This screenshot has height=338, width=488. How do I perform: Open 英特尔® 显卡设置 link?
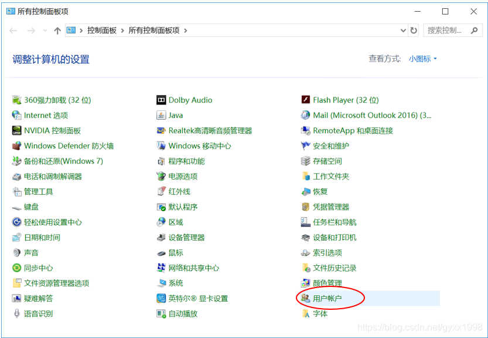[198, 299]
